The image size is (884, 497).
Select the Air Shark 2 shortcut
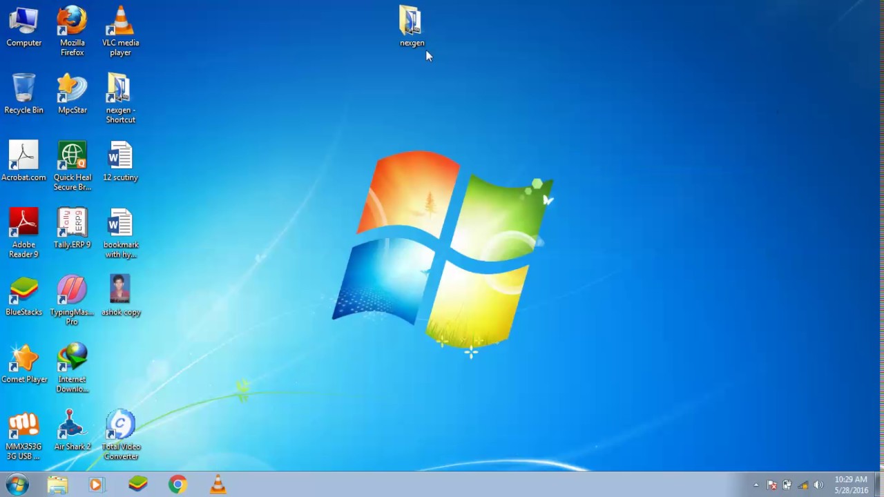click(x=72, y=431)
